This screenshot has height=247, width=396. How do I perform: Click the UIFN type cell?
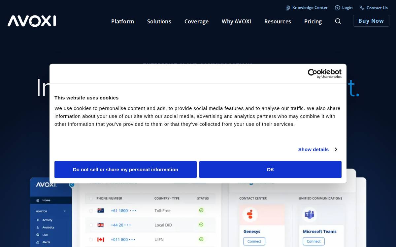(159, 239)
